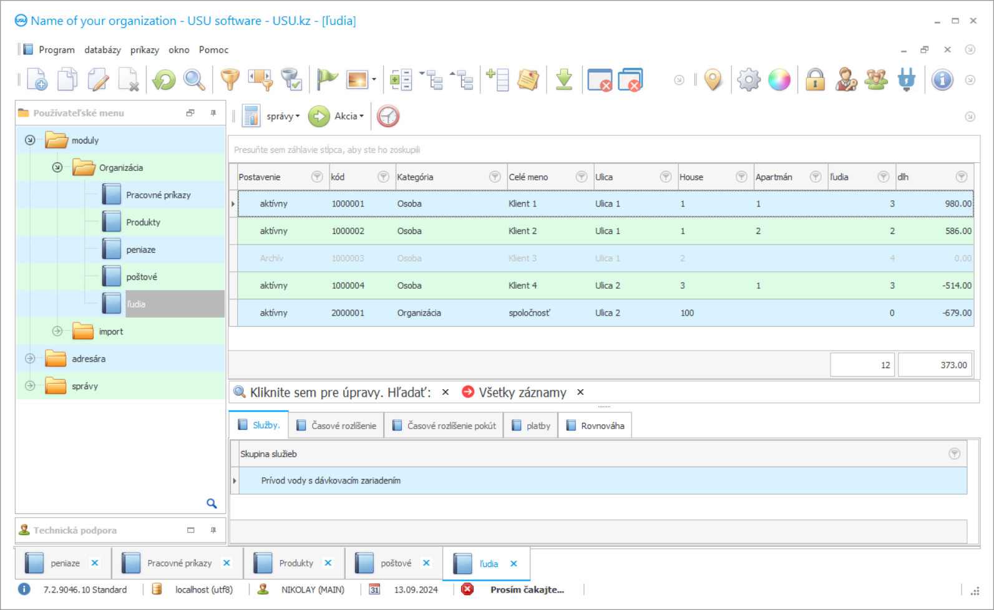The height and width of the screenshot is (610, 994).
Task: Click the padlock lock icon
Action: [x=815, y=80]
